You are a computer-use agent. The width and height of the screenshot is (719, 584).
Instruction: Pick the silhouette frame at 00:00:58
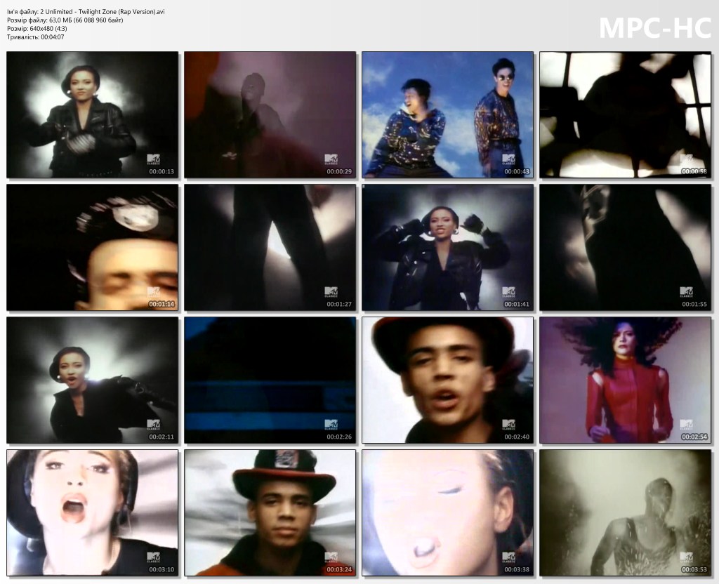click(625, 114)
